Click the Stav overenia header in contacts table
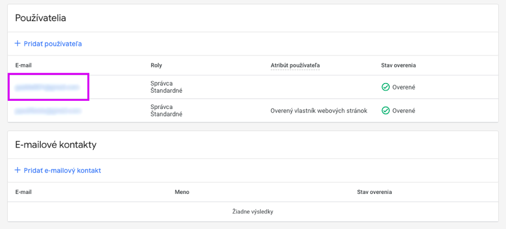Image resolution: width=506 pixels, height=229 pixels. coord(374,192)
